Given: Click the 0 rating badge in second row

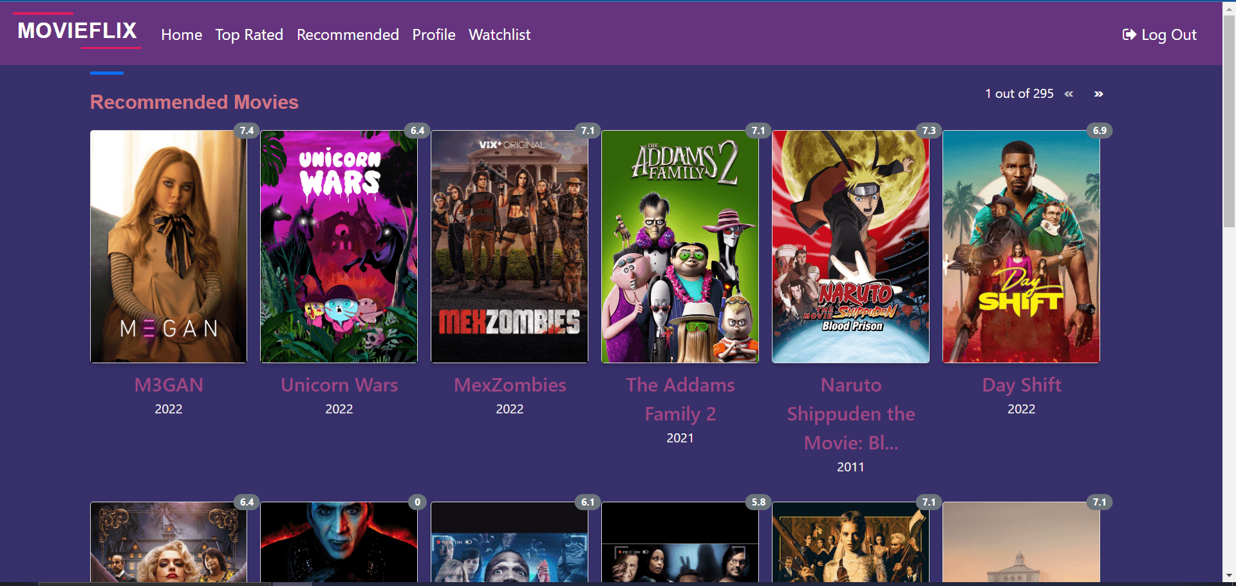Looking at the screenshot, I should click(x=418, y=502).
